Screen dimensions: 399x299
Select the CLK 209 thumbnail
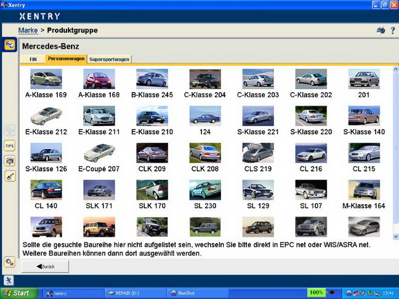point(152,153)
